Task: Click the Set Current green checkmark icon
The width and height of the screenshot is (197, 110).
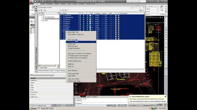Action: click(68, 10)
